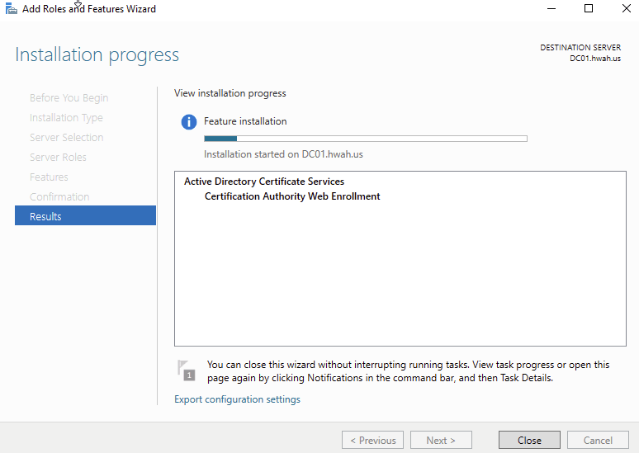Image resolution: width=639 pixels, height=453 pixels.
Task: Click the wizard icon in the title bar
Action: (12, 9)
